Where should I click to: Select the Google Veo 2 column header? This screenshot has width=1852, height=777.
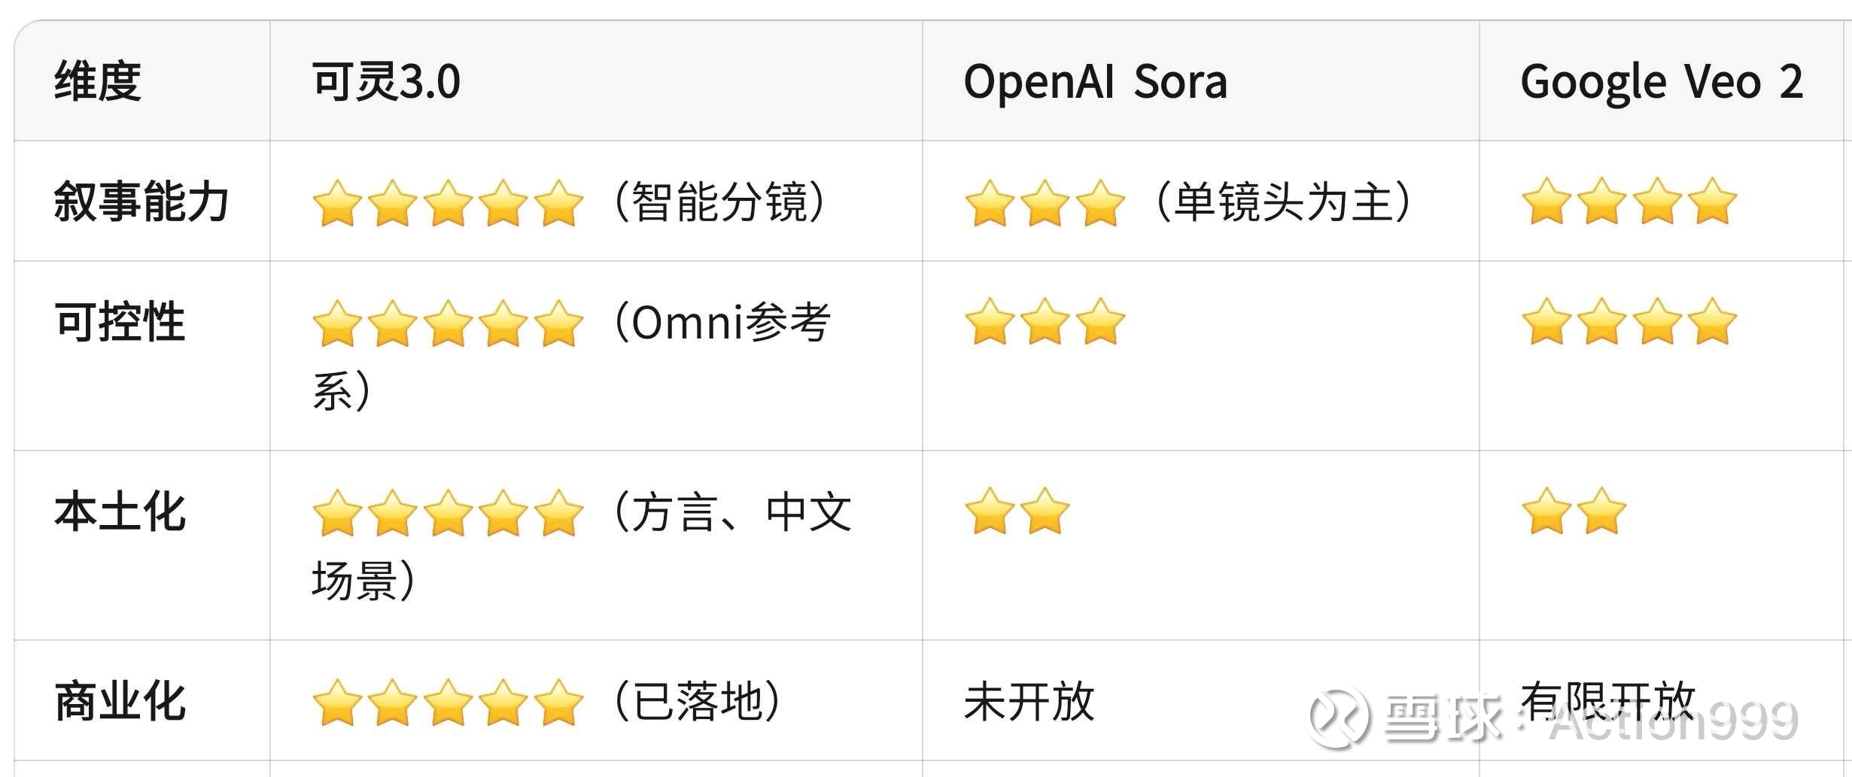click(1662, 81)
